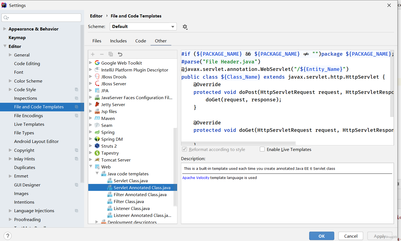Click the code editor horizontal scrollbar

click(238, 143)
